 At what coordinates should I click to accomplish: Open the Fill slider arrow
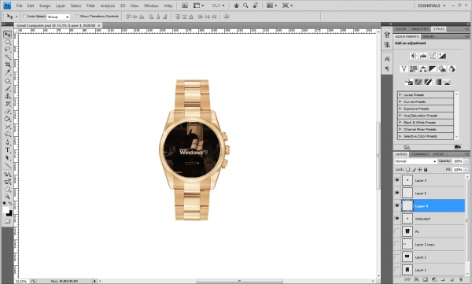[466, 170]
